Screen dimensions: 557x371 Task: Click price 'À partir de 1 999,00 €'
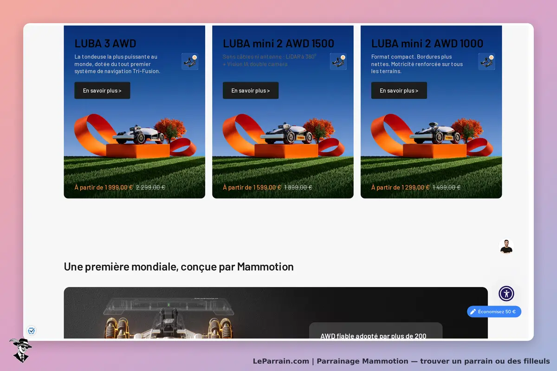104,187
